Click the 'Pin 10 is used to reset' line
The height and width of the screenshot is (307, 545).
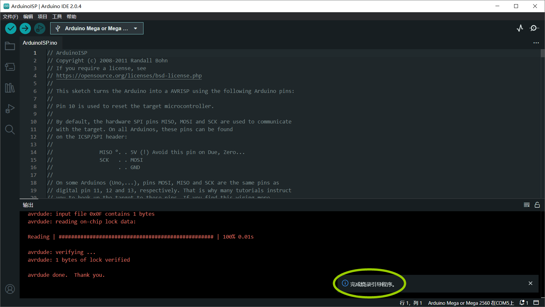click(x=130, y=106)
